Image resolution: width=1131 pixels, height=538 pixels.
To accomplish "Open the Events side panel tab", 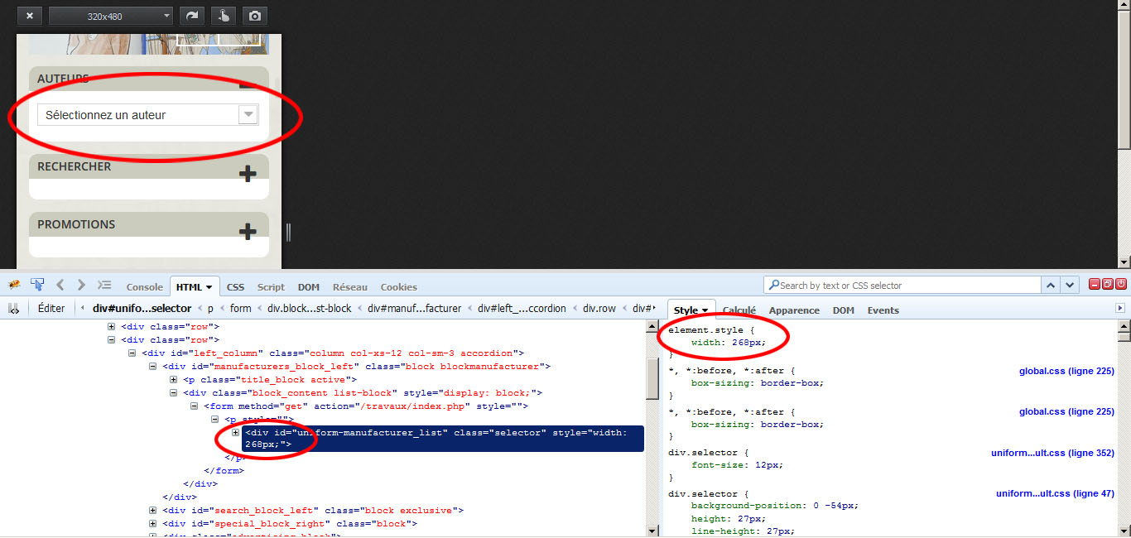I will point(883,310).
